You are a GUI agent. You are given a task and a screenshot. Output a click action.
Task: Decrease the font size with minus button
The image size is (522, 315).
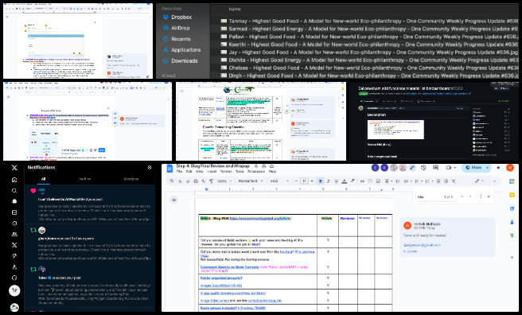[x=296, y=181]
